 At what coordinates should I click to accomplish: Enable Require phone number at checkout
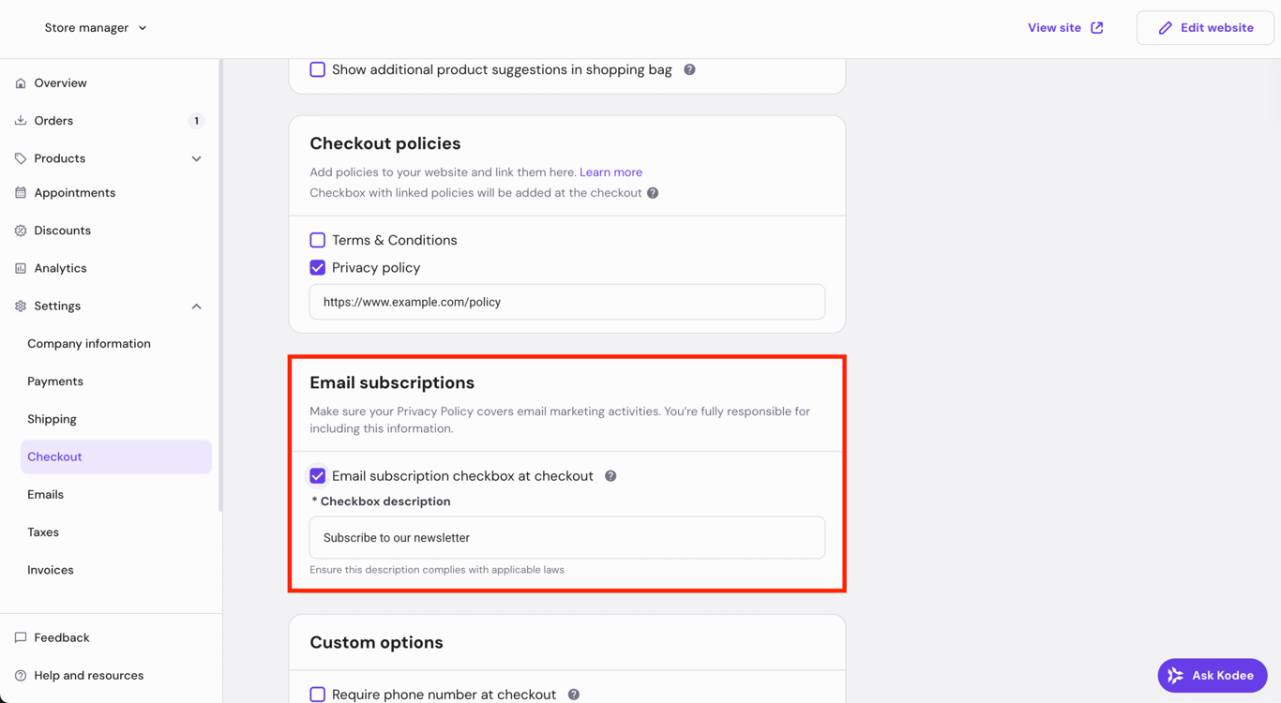pyautogui.click(x=317, y=694)
